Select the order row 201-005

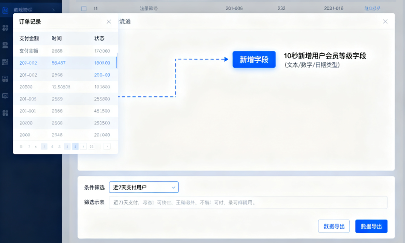[x=65, y=99]
